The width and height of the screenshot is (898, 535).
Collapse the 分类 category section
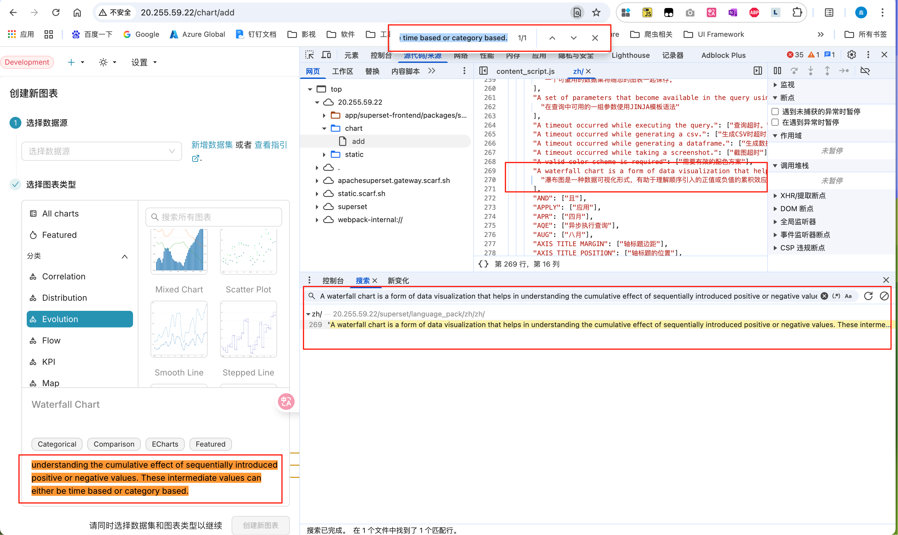tap(124, 256)
